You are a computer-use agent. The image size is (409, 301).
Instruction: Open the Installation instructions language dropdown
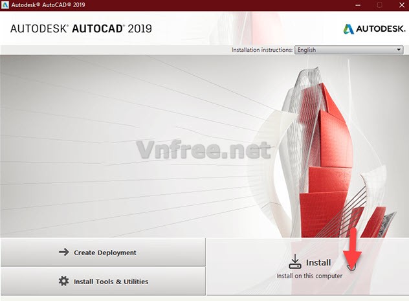point(349,50)
